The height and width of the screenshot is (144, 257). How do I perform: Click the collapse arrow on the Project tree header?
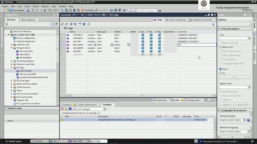(x=57, y=15)
